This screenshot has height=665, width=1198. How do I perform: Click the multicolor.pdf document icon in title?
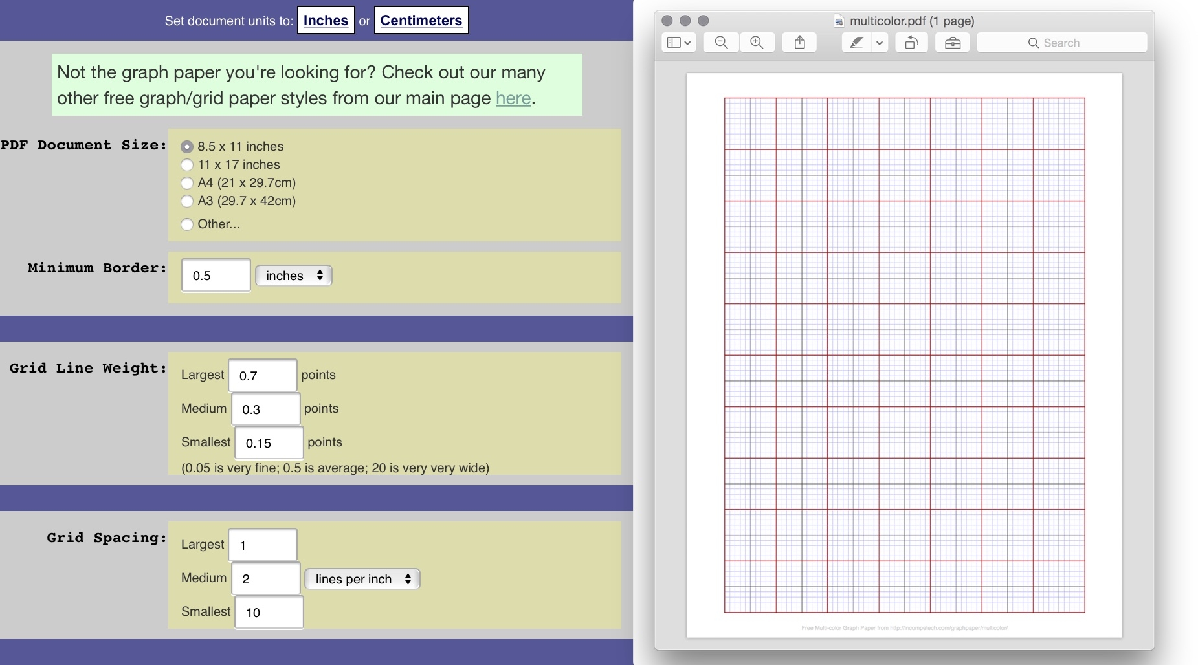839,21
